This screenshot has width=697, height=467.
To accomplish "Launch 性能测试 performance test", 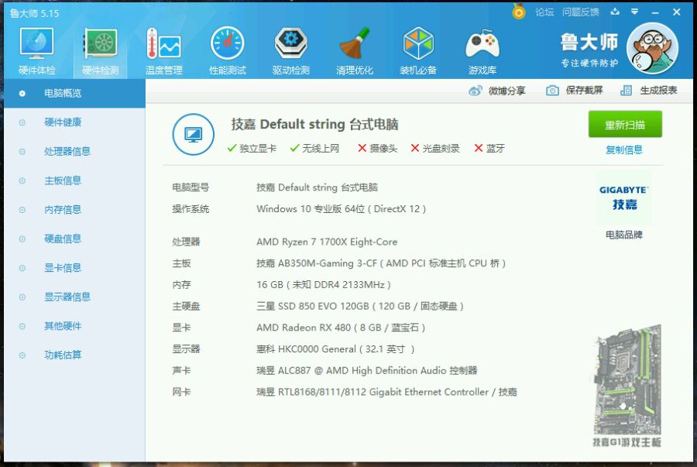I will click(x=228, y=50).
